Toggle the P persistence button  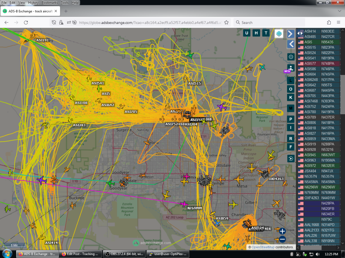tap(291, 119)
